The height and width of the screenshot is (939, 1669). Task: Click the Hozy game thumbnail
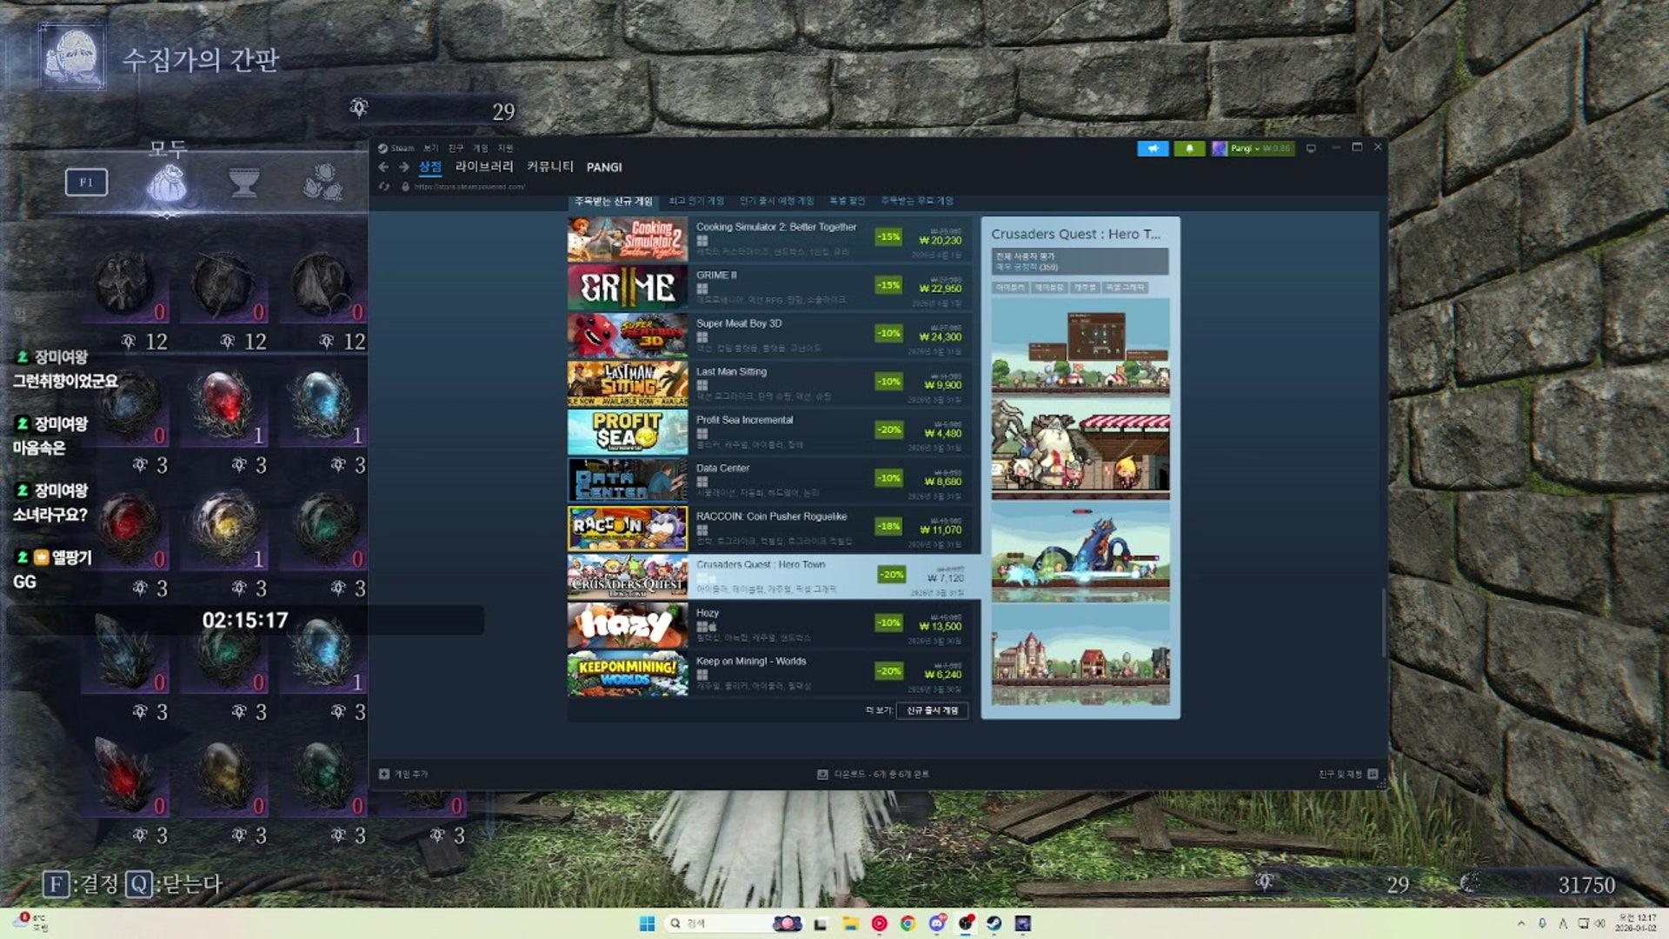pos(627,625)
